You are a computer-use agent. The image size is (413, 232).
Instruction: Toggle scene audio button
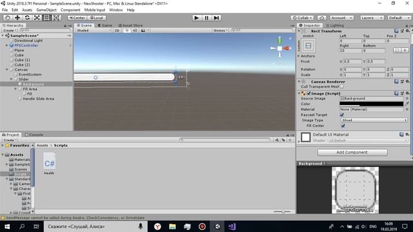coord(135,30)
